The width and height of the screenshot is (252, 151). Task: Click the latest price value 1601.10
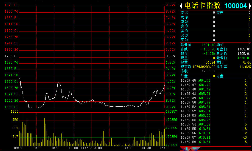pyautogui.click(x=208, y=45)
